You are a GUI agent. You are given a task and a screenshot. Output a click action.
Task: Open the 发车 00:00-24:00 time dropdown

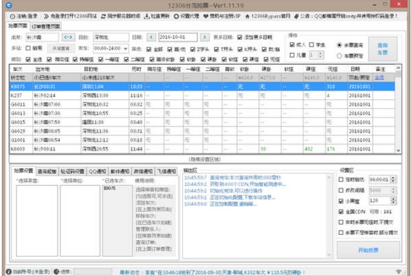111,48
